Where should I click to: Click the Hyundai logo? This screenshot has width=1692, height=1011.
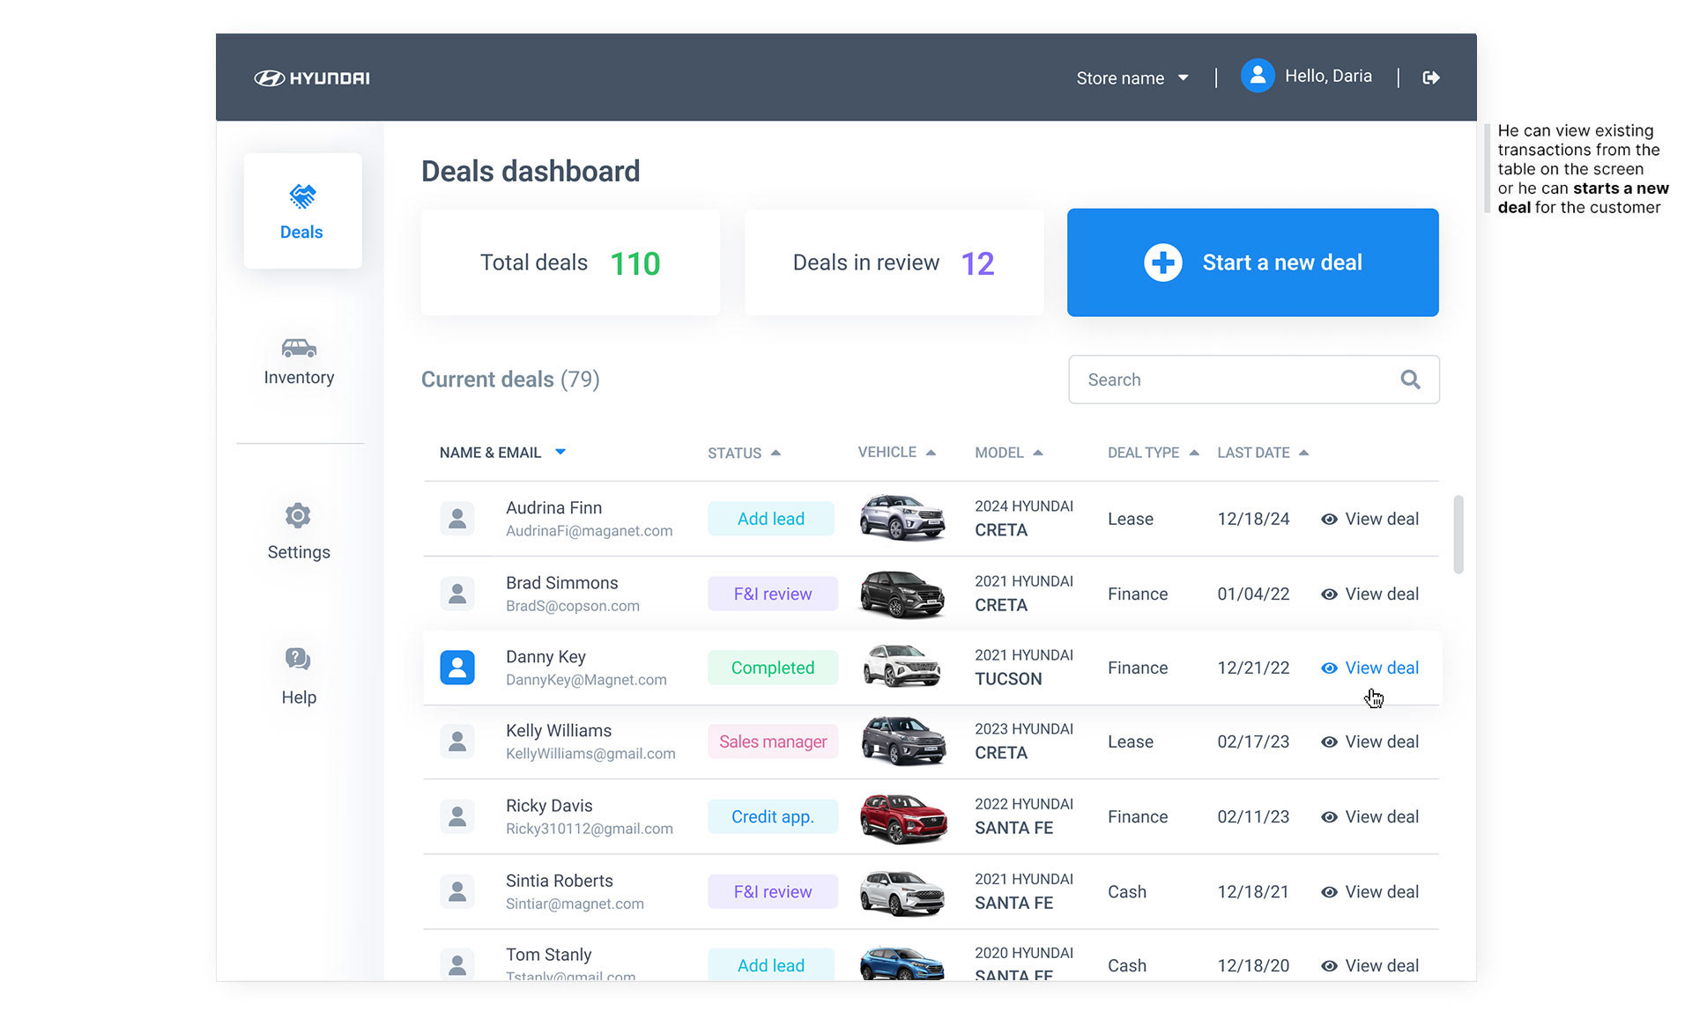[312, 78]
